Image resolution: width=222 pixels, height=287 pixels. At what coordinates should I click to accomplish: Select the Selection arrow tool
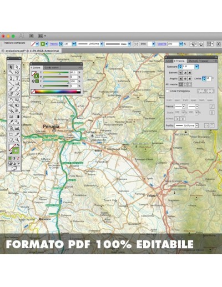click(x=11, y=67)
